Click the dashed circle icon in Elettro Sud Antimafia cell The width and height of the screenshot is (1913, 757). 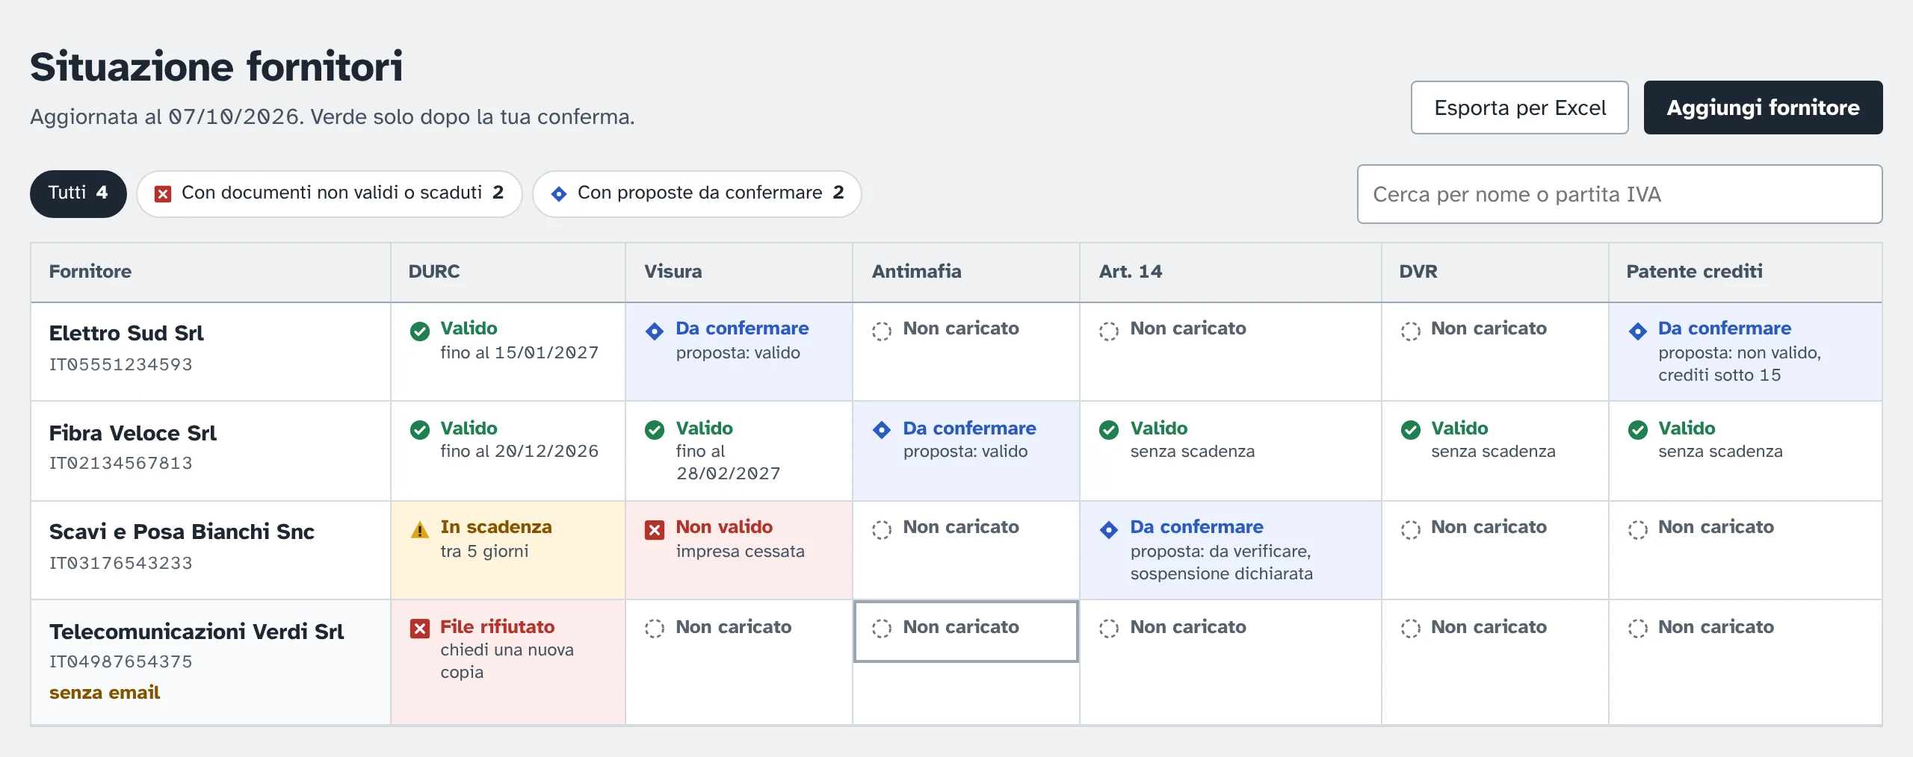[x=882, y=331]
